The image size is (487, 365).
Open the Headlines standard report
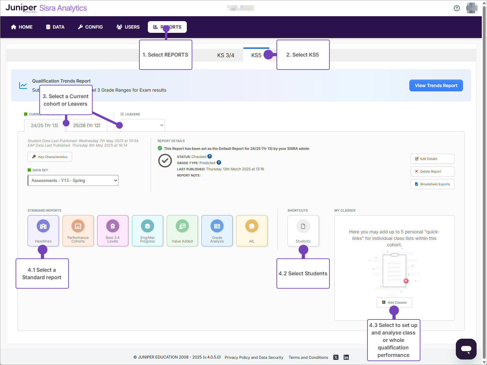click(x=43, y=230)
